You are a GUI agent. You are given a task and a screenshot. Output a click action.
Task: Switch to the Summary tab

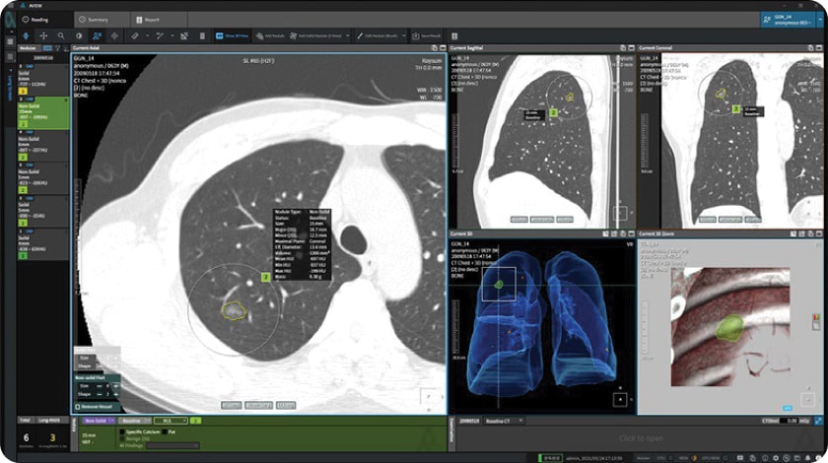click(95, 19)
